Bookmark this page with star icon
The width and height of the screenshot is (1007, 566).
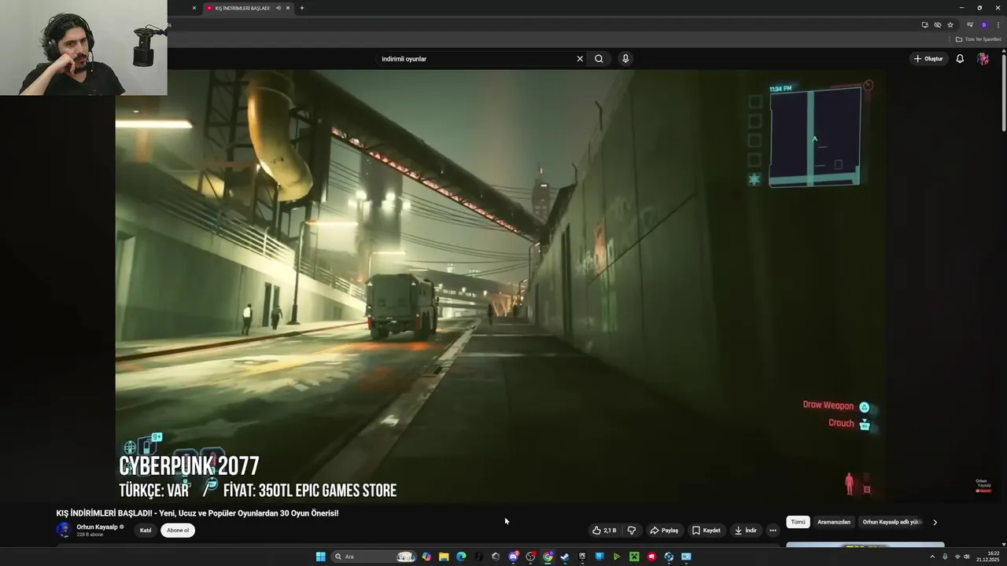(950, 24)
